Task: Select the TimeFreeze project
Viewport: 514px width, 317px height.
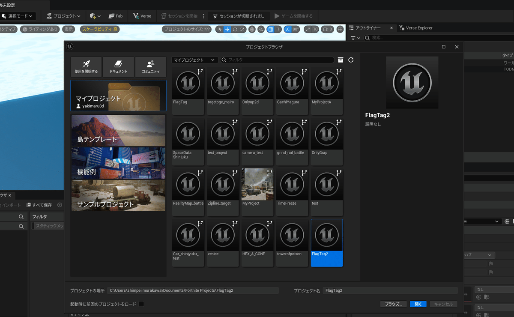Action: [x=292, y=192]
